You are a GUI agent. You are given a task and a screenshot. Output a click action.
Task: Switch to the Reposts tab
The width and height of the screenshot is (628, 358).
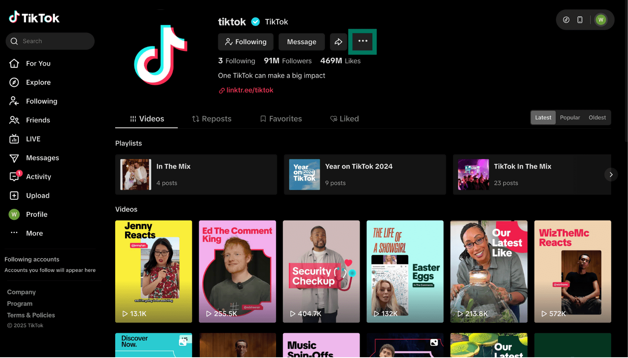click(x=212, y=119)
